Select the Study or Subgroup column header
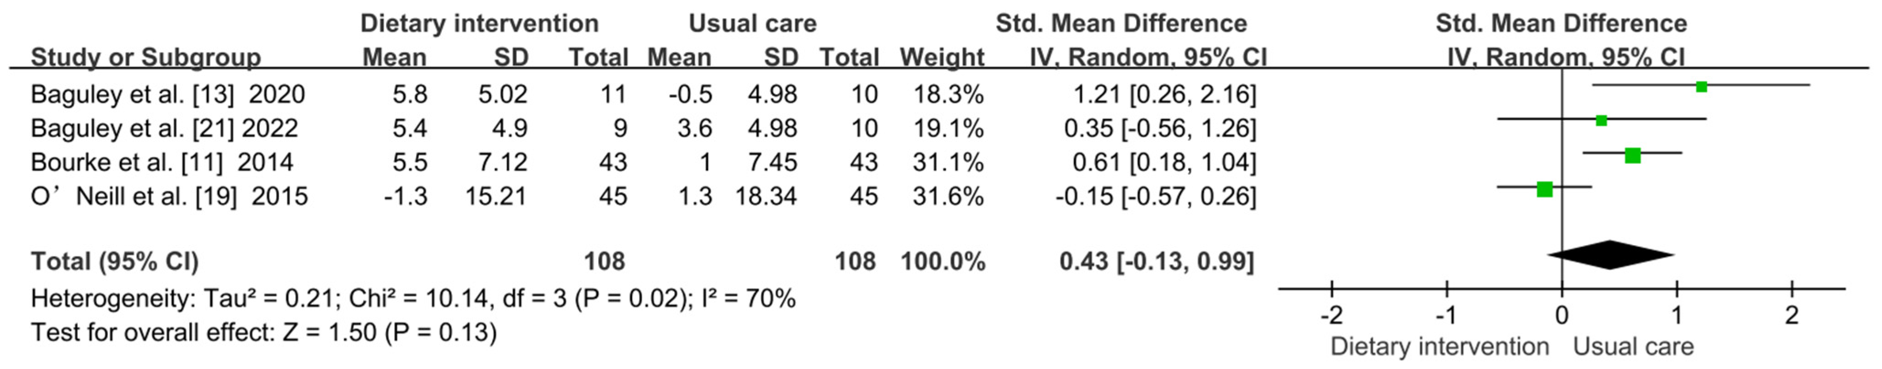1882x369 pixels. [x=145, y=57]
